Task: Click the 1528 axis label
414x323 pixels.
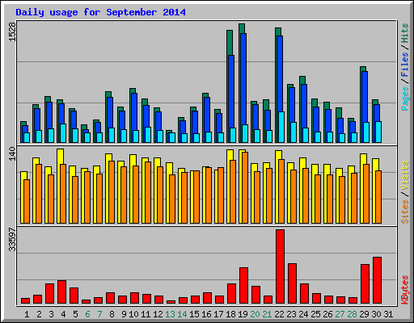Action: [12, 31]
